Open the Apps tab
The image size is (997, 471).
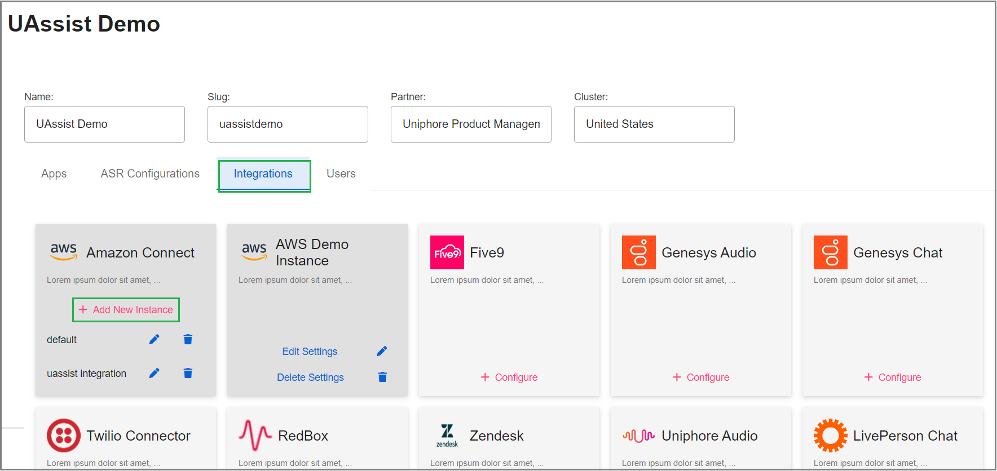tap(54, 174)
